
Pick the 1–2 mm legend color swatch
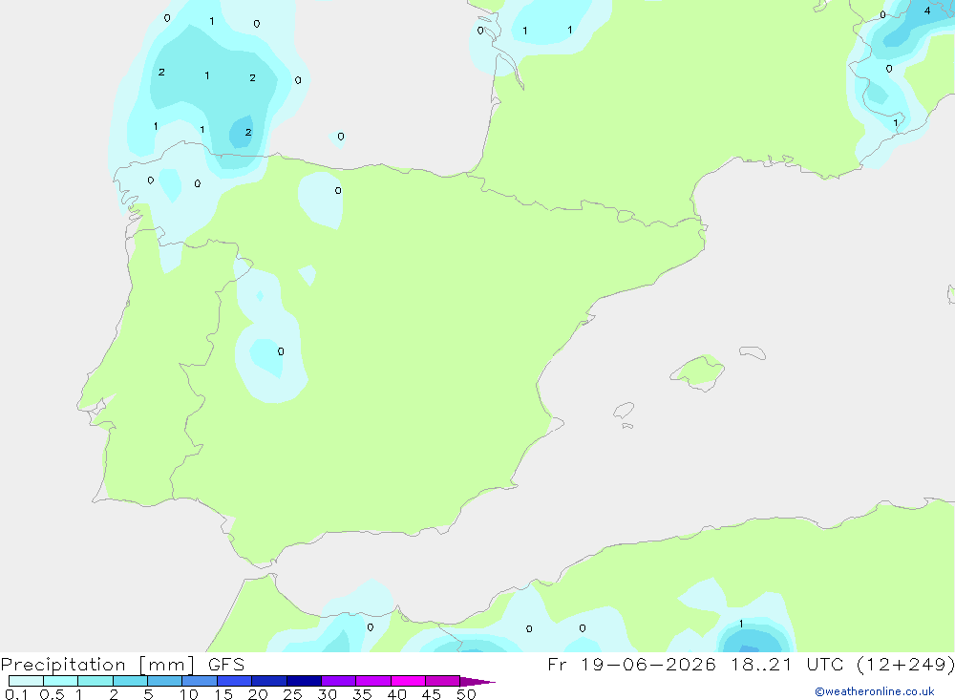point(95,681)
